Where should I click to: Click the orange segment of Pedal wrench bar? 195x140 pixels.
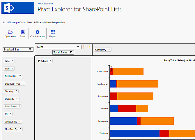click(138, 84)
